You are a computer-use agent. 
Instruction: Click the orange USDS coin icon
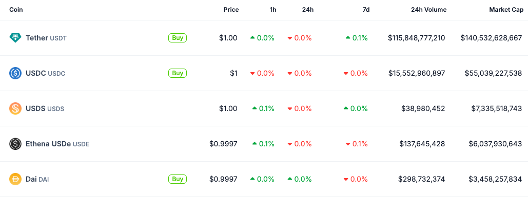point(15,108)
